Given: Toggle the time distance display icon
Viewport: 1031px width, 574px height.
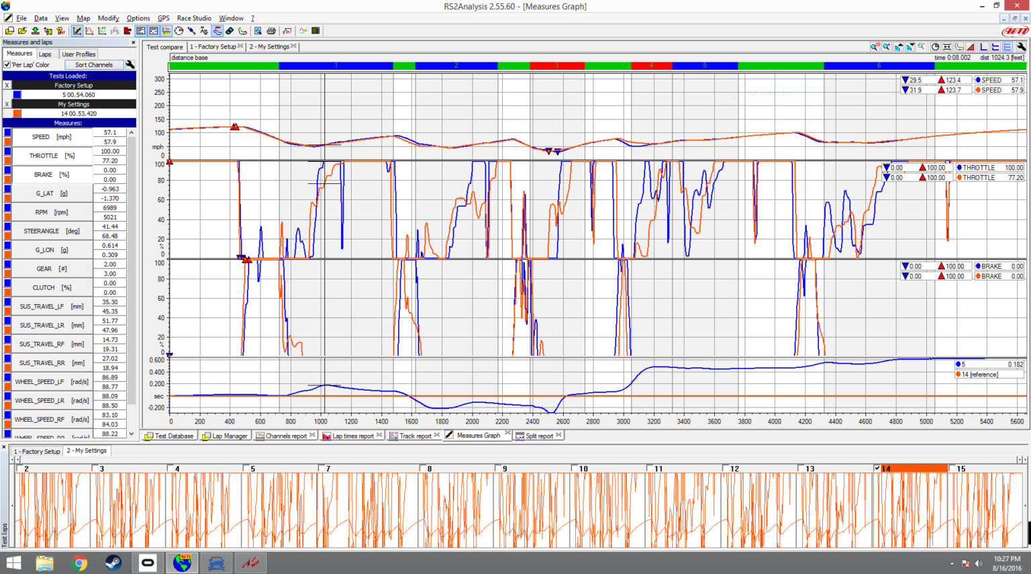Looking at the screenshot, I should (934, 46).
